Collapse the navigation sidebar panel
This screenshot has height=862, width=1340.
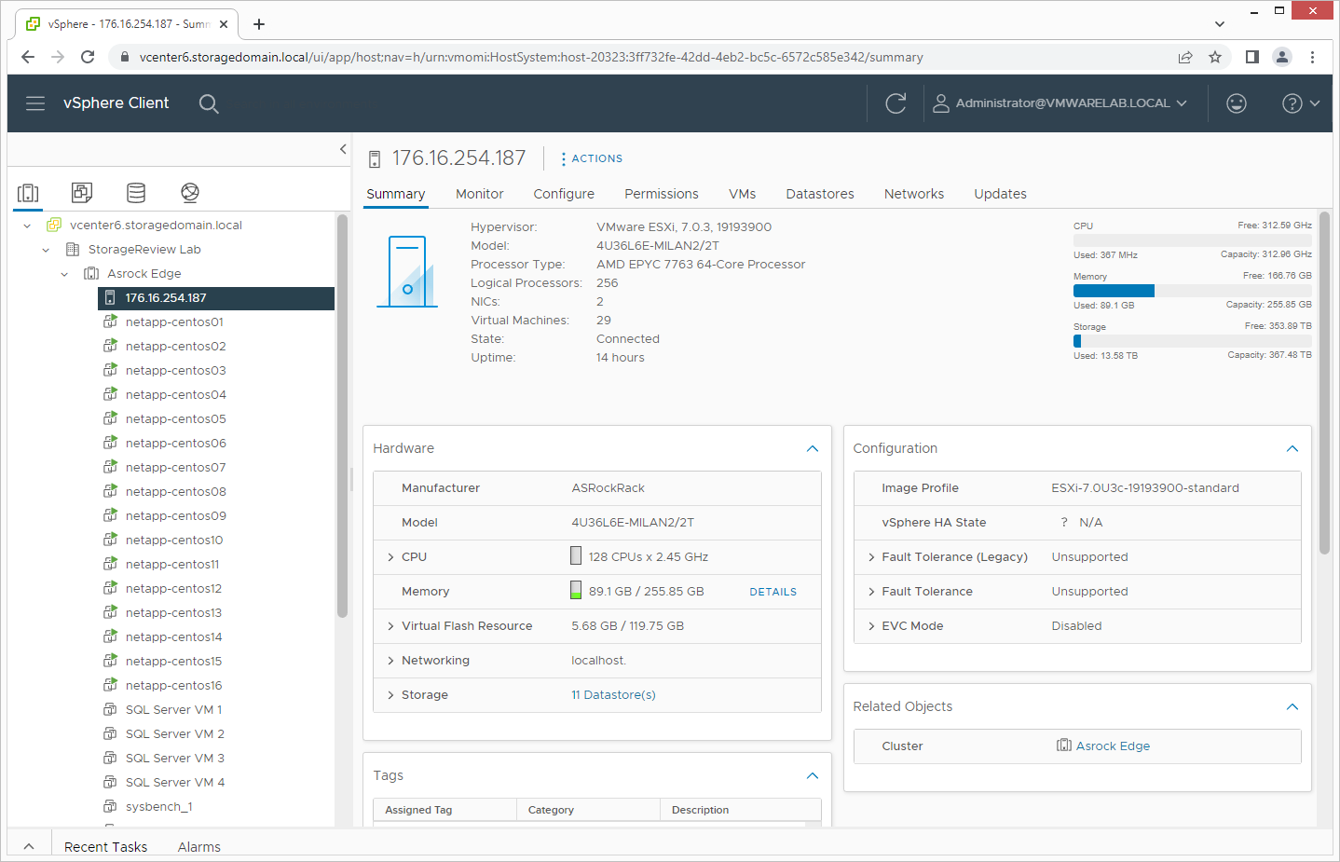click(x=343, y=149)
